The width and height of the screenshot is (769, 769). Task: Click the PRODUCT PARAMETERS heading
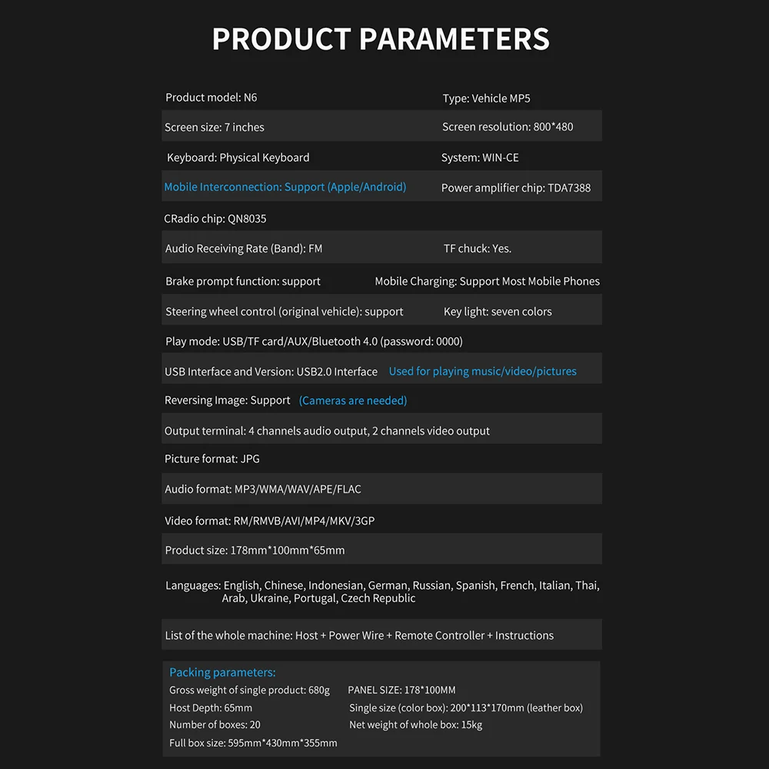(x=381, y=38)
